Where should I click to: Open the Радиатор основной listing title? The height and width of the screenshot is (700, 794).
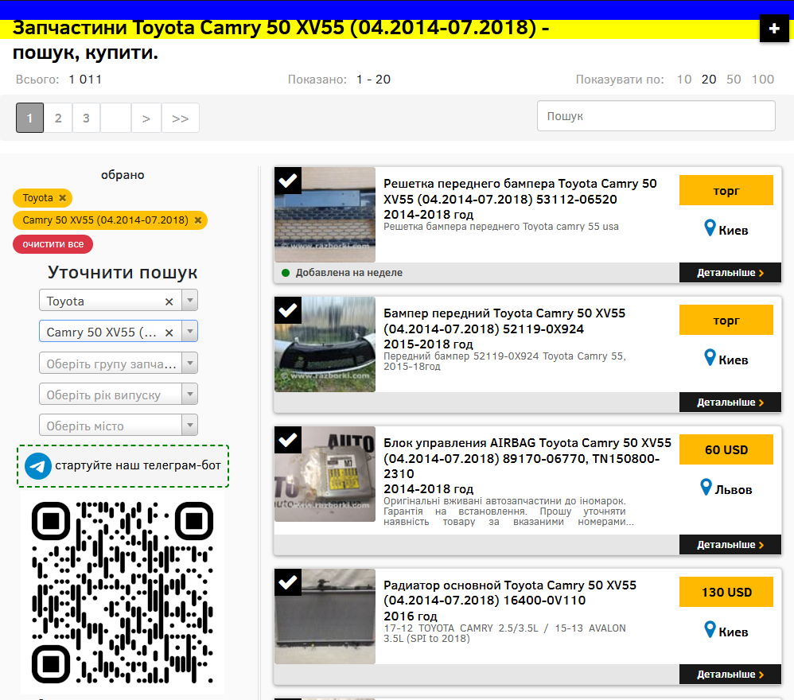pyautogui.click(x=510, y=601)
